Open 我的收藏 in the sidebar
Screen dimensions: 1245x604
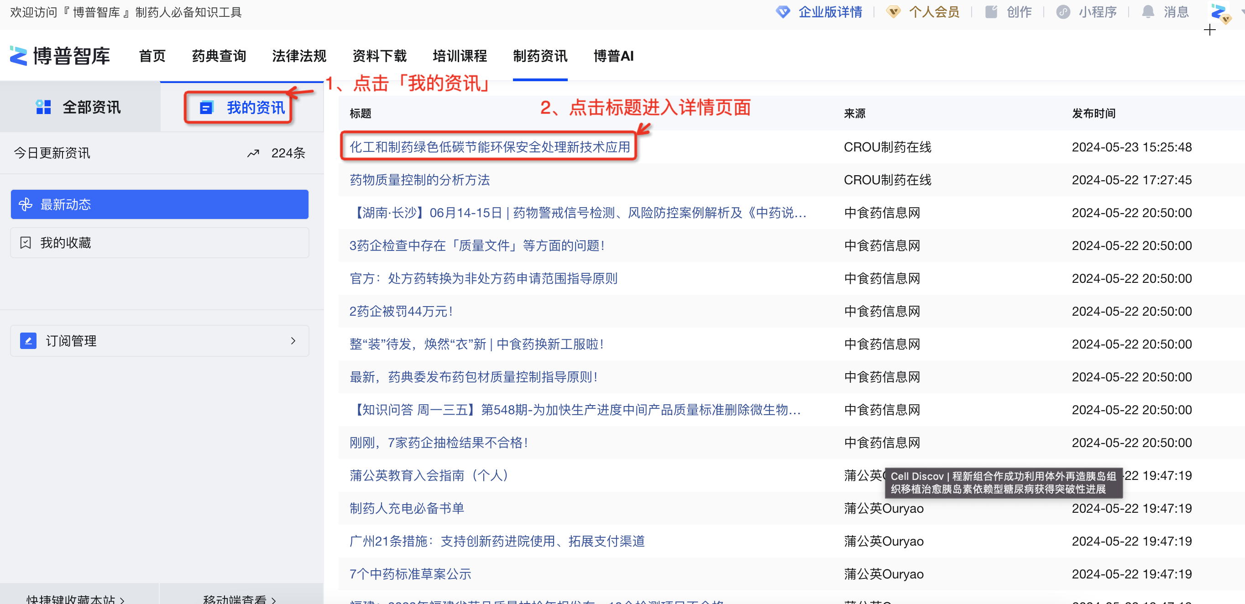click(159, 243)
